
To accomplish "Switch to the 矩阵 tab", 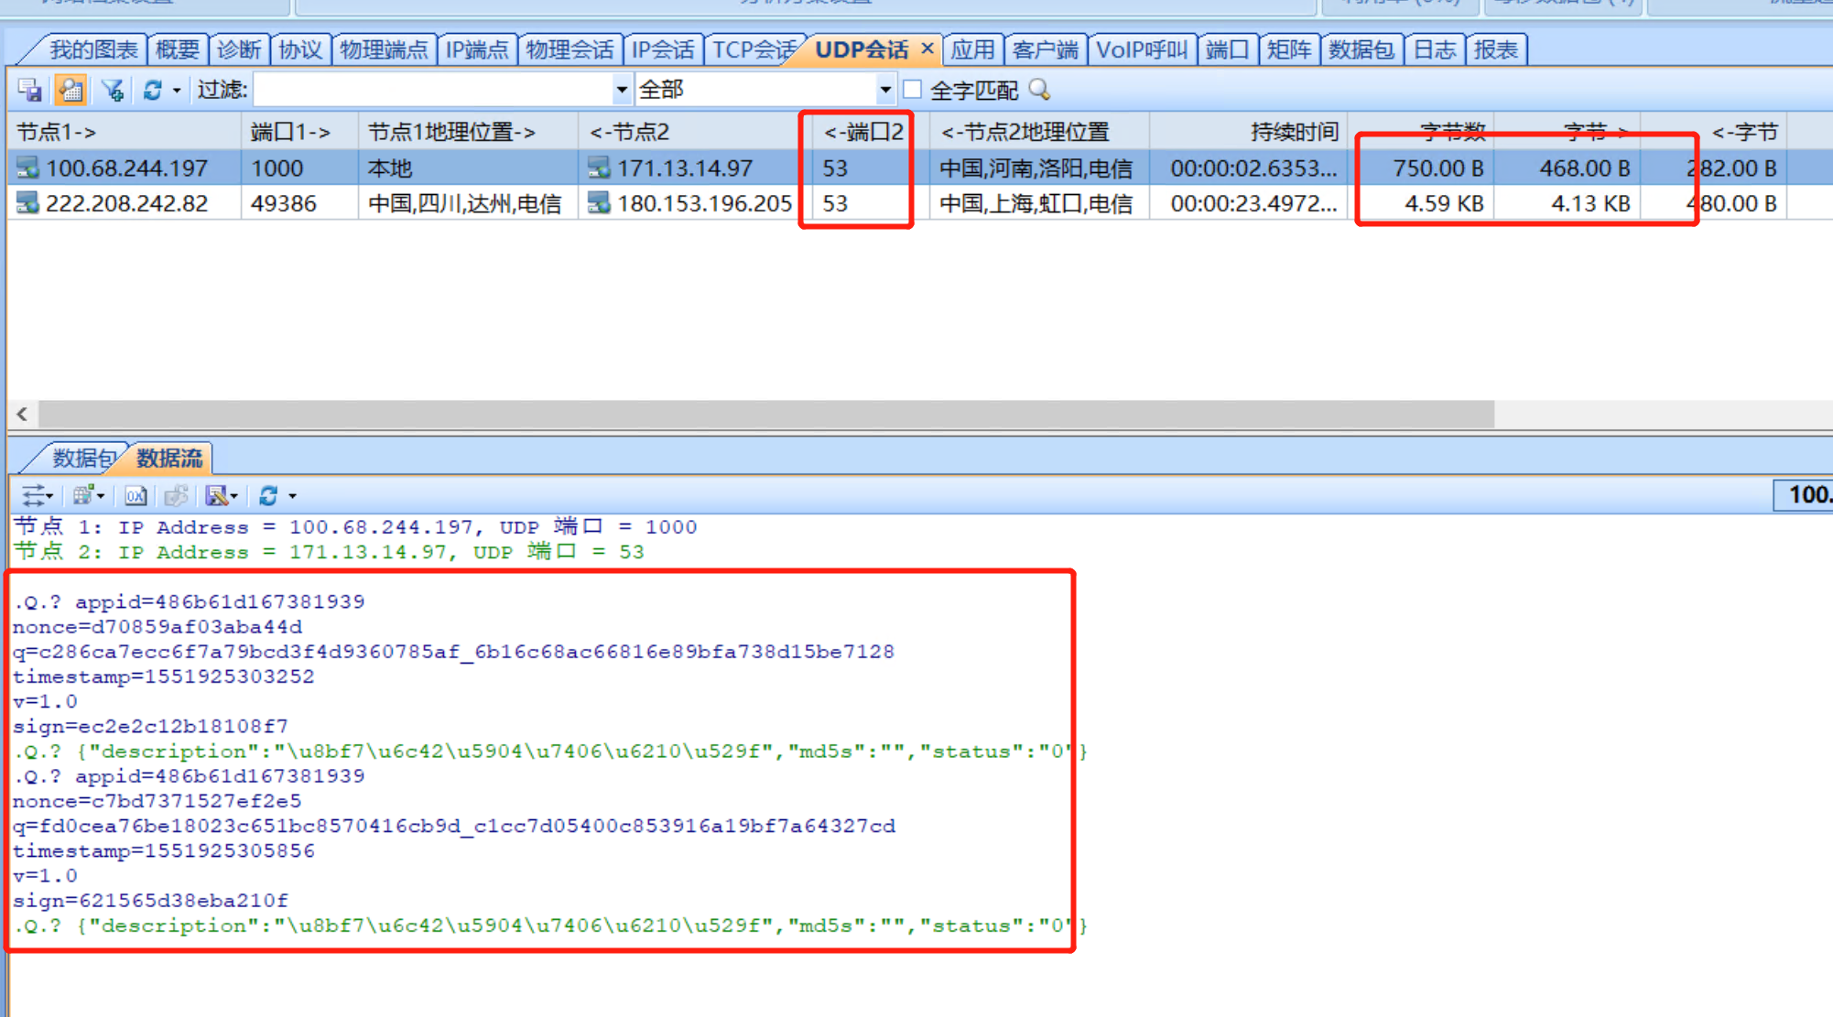I will pyautogui.click(x=1288, y=49).
